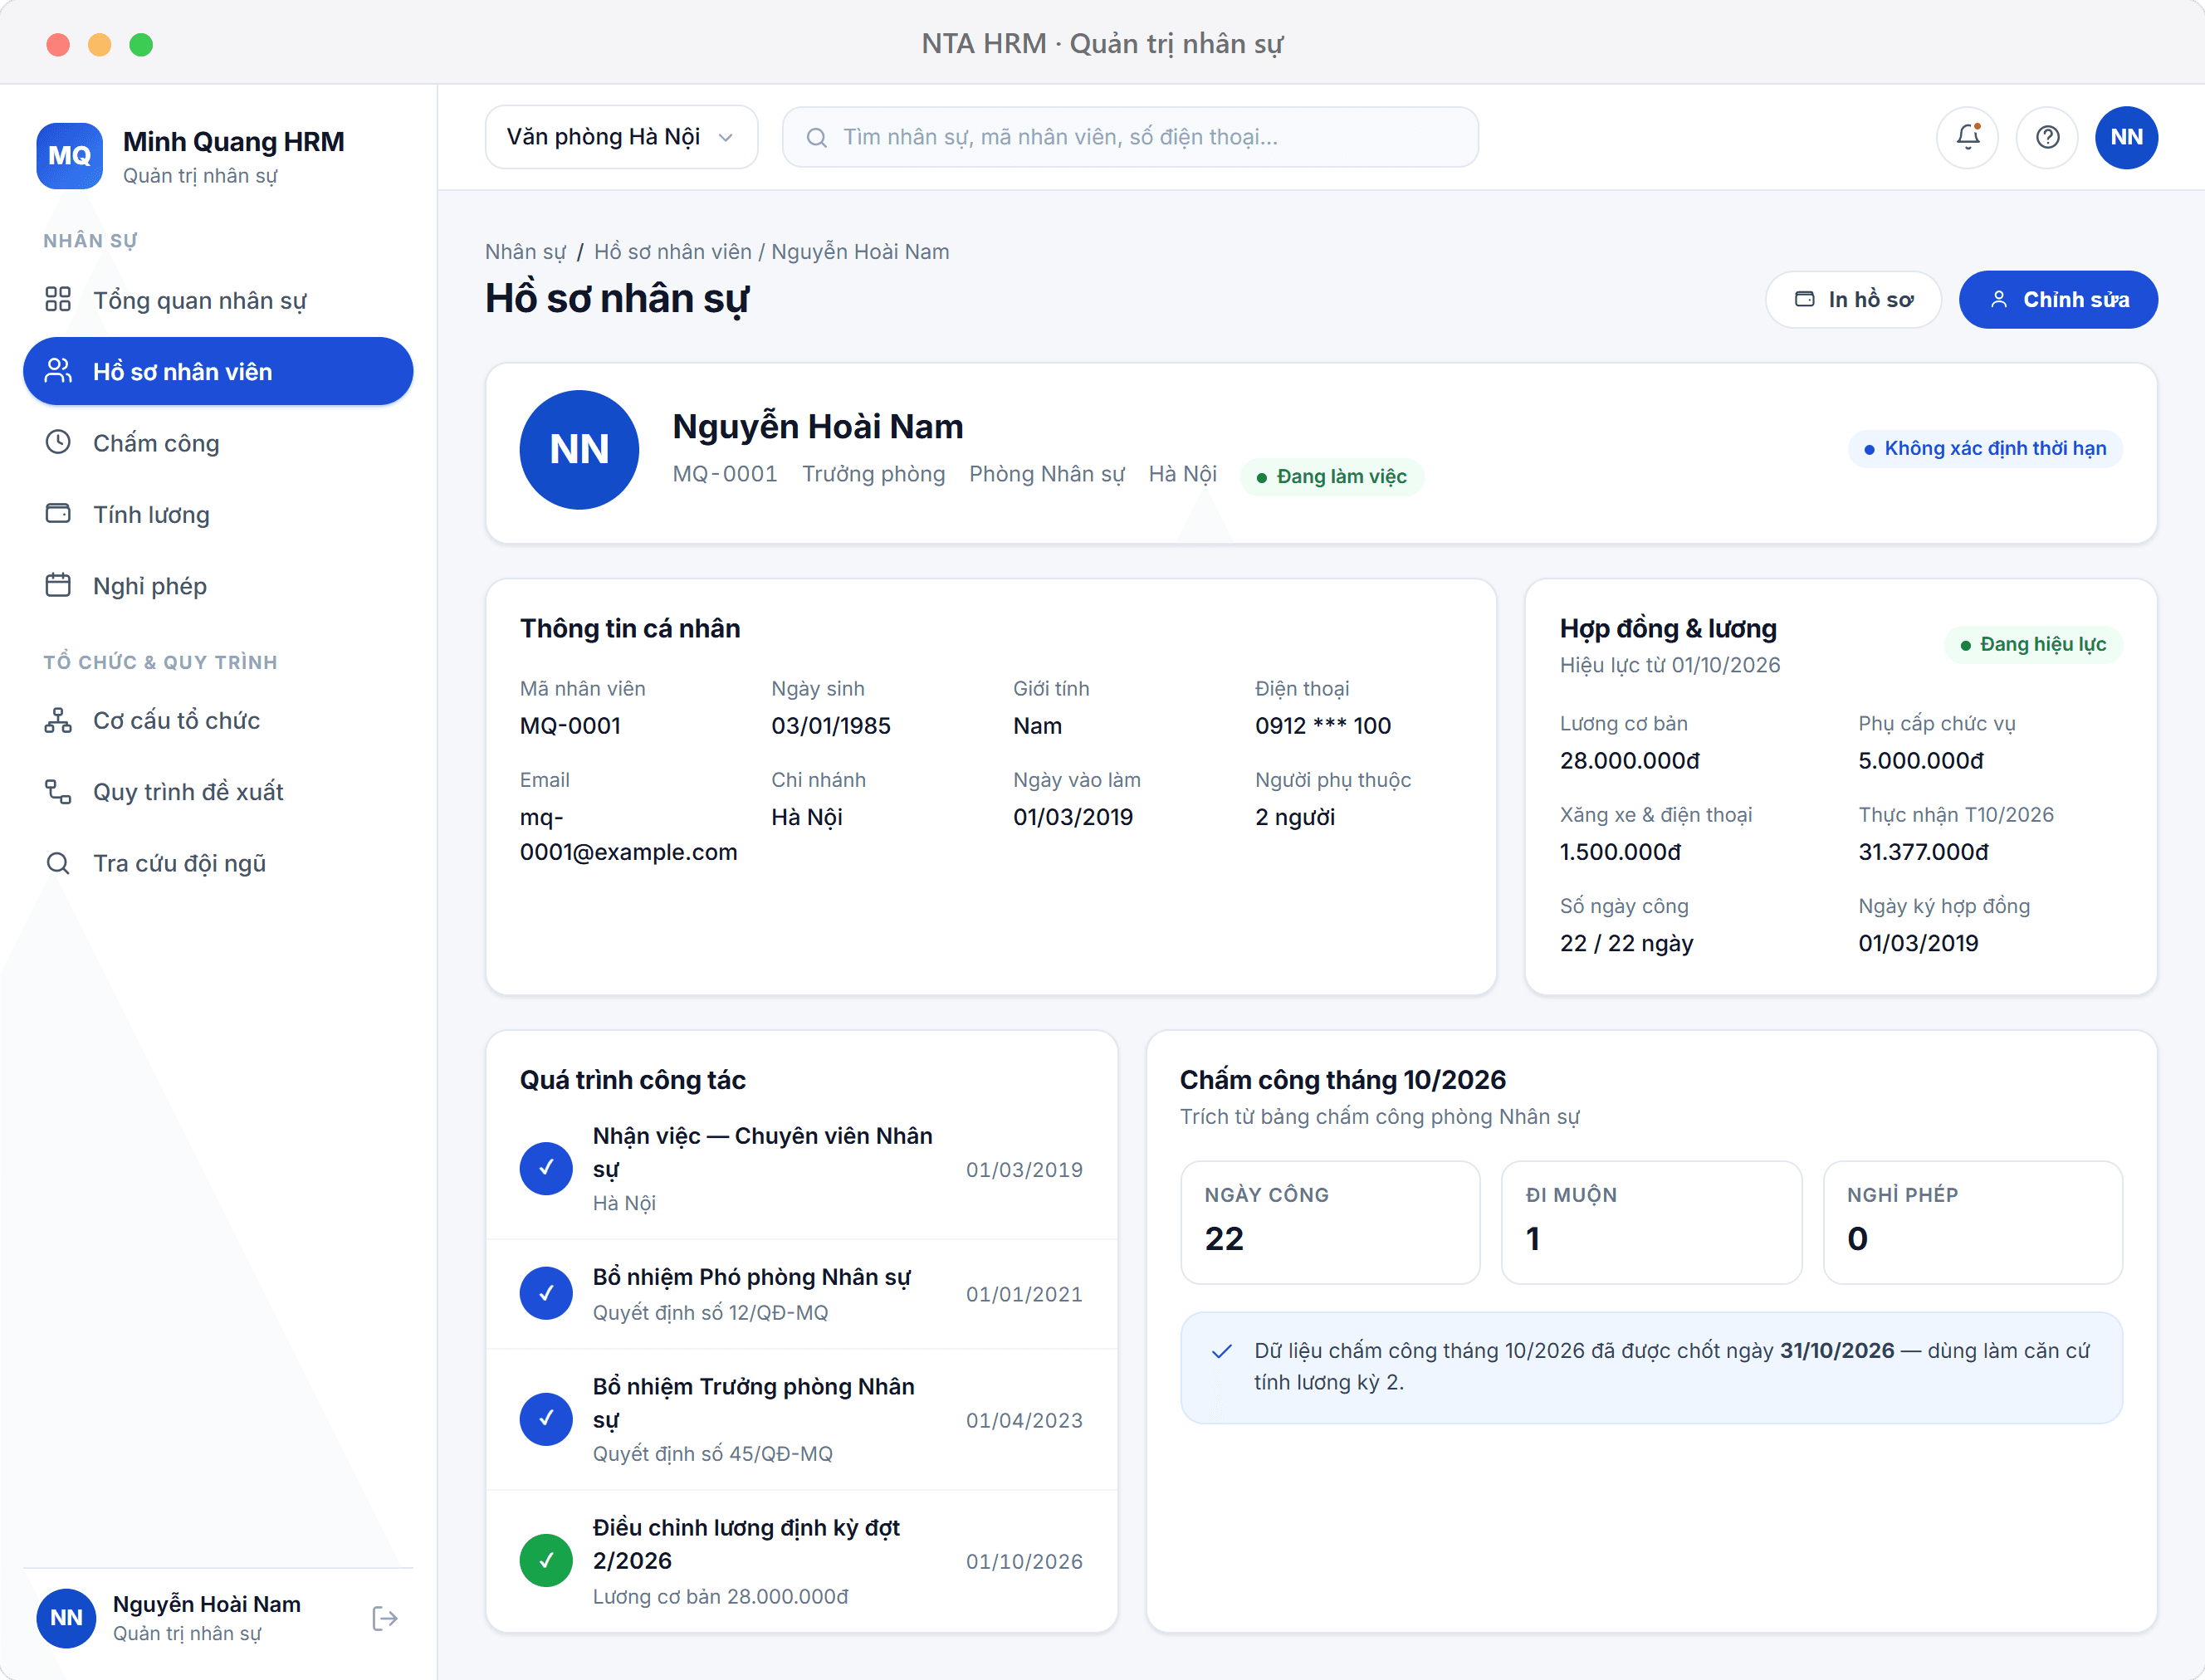The height and width of the screenshot is (1680, 2205).
Task: Click the ĐI MUỘN 1 card
Action: [1651, 1222]
